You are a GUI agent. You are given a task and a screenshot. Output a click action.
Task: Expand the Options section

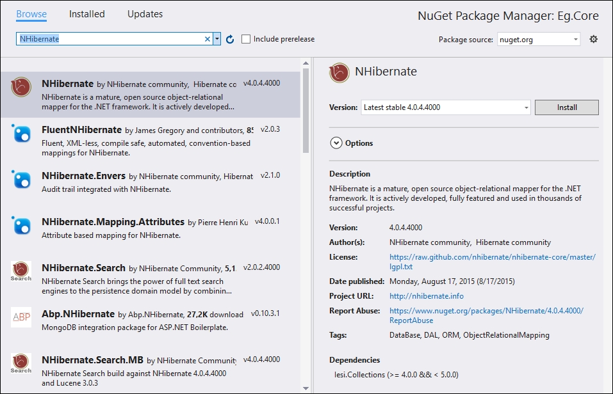click(336, 143)
